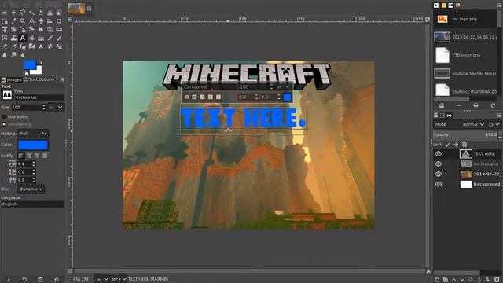
Task: Open size unit px dropdown in options
Action: [55, 107]
